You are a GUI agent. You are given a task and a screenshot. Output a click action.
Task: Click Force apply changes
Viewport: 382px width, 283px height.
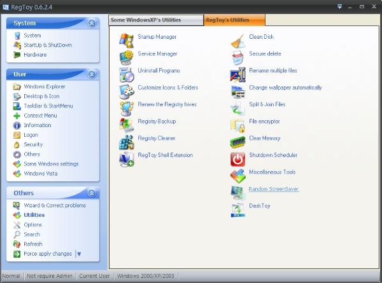point(48,254)
